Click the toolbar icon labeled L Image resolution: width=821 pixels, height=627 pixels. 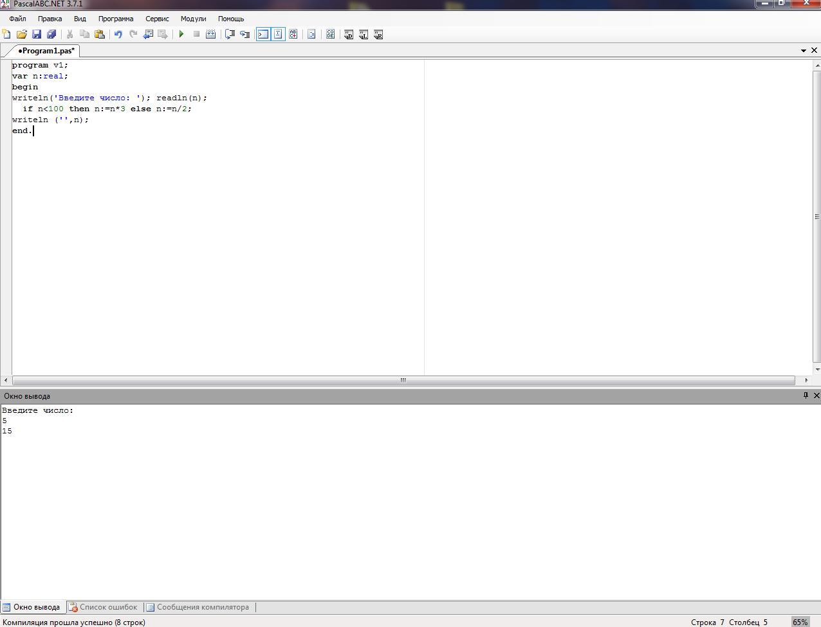click(364, 34)
